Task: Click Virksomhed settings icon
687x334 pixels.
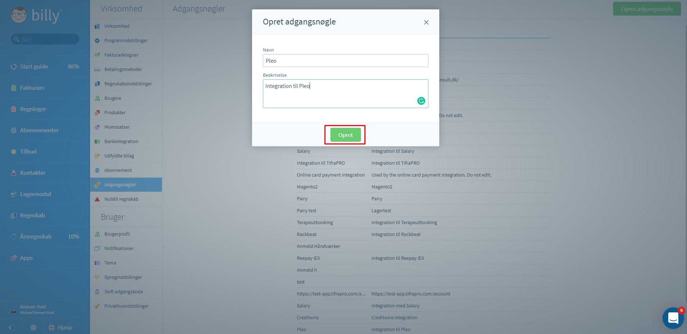Action: pyautogui.click(x=97, y=26)
